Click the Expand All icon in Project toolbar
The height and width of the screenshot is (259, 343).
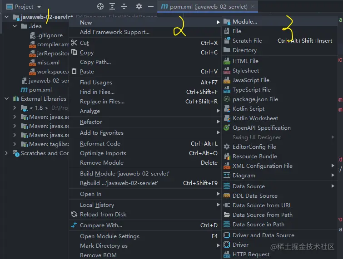tap(112, 6)
